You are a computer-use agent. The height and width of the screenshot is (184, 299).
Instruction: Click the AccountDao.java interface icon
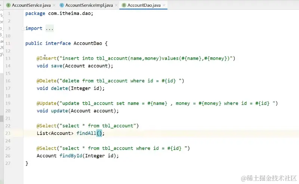(x=124, y=5)
